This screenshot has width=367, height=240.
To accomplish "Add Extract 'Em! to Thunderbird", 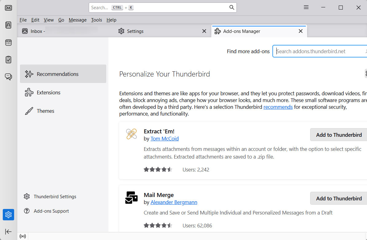I will [339, 135].
